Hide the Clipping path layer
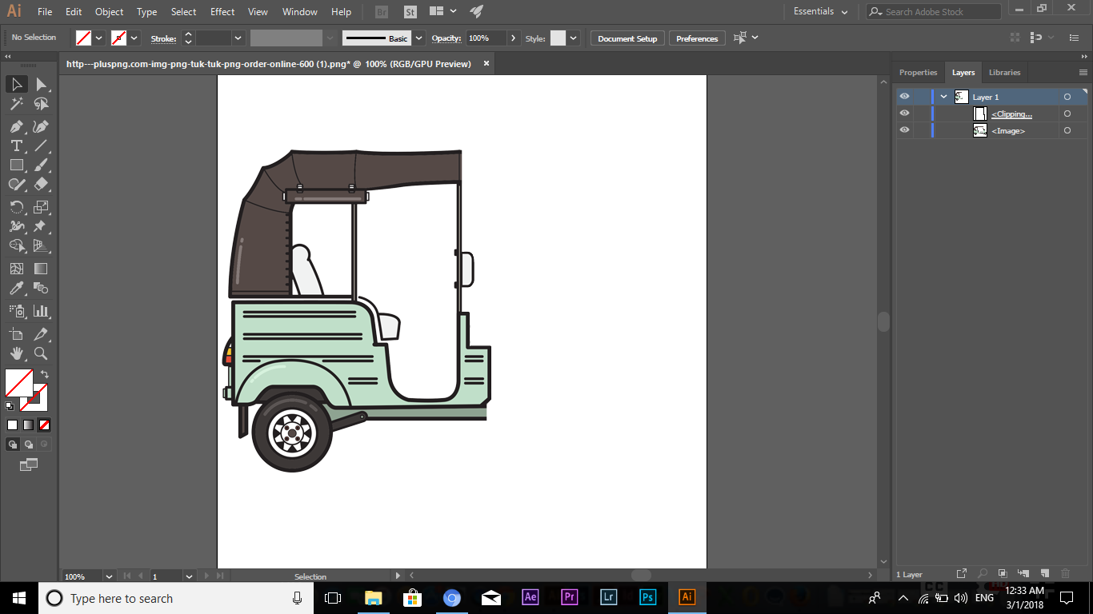Image resolution: width=1093 pixels, height=614 pixels. (904, 113)
